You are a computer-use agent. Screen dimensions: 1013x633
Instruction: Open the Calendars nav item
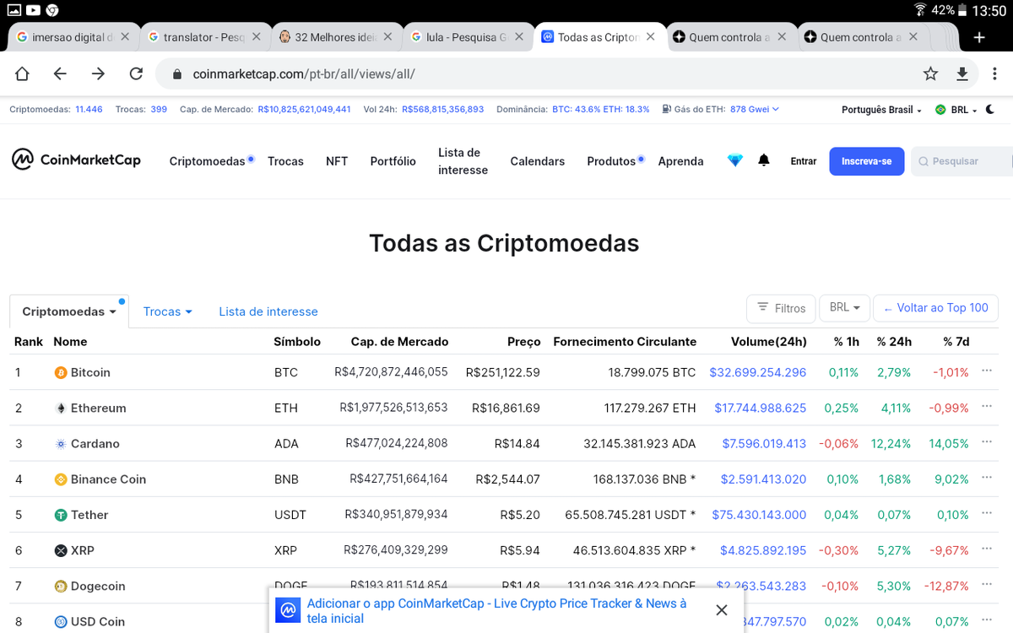pos(538,161)
